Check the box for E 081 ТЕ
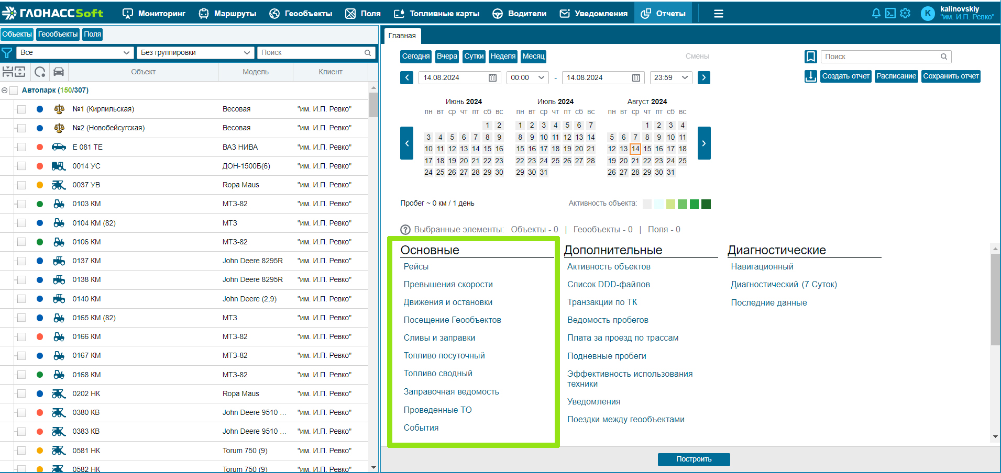Screen dimensions: 1001x473 click(21, 147)
